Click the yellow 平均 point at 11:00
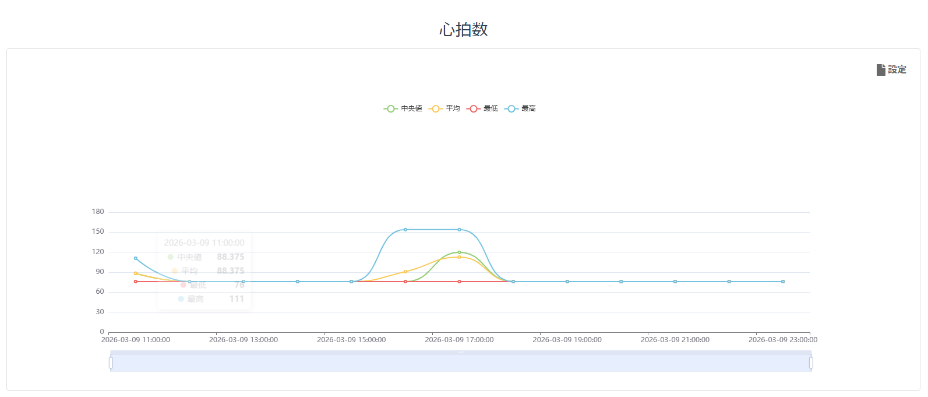Screen dimensions: 928x397 136,273
